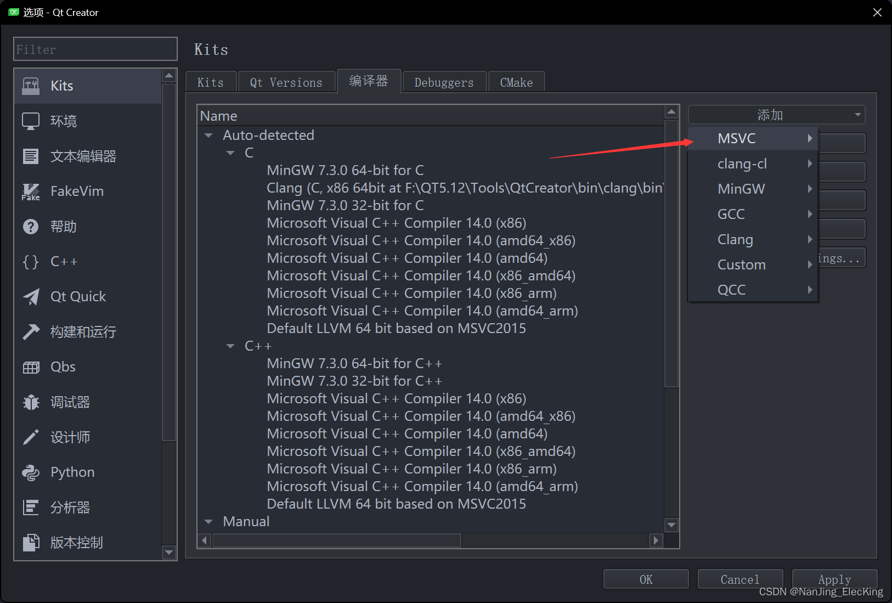This screenshot has width=892, height=603.
Task: Switch to the Kits tab
Action: [x=211, y=82]
